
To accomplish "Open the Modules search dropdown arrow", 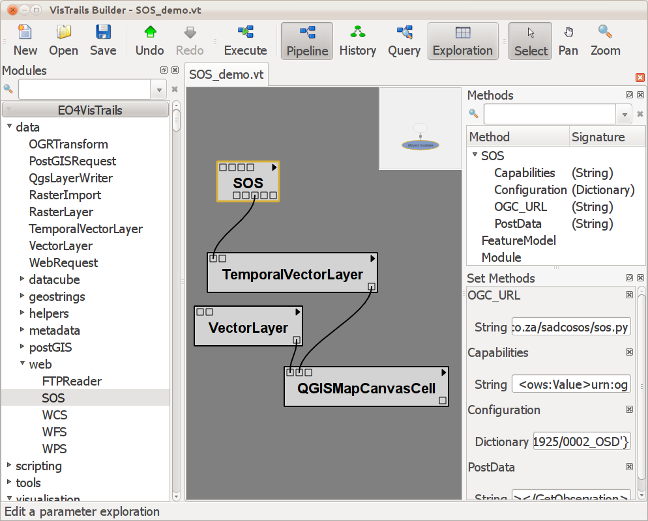I will tap(160, 89).
